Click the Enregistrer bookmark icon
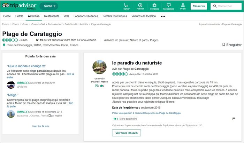The image size is (244, 143). 224,45
